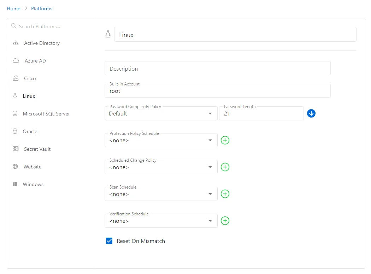Click the blue download arrow near Password Length
The height and width of the screenshot is (274, 371).
(x=311, y=113)
